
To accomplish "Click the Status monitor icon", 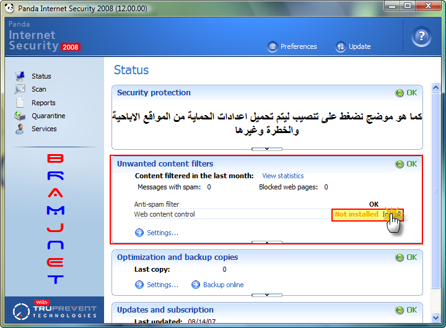I will 20,76.
